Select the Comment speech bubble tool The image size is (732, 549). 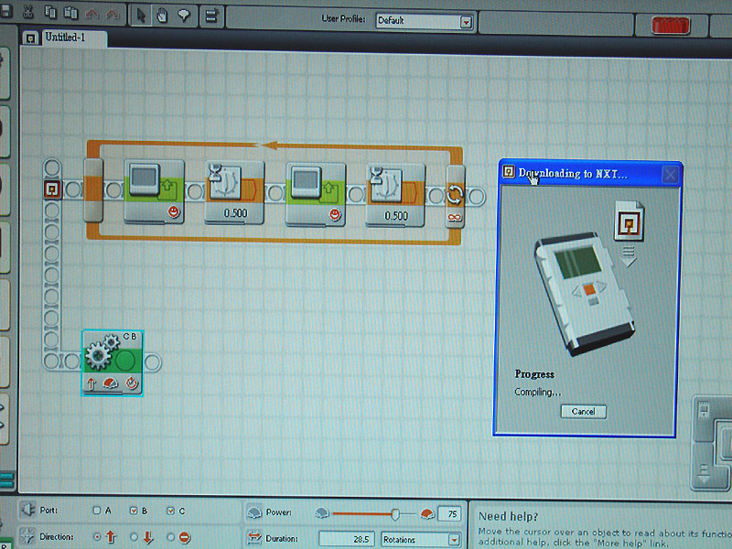point(184,16)
